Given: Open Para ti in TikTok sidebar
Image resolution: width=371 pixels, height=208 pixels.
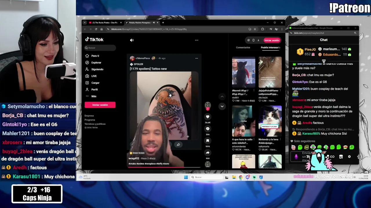Looking at the screenshot, I should tap(95, 56).
